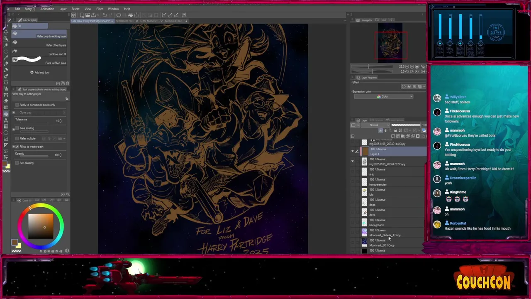Click the New raster layer icon
This screenshot has width=531, height=299.
393,136
